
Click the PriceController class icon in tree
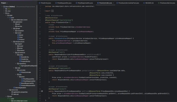click(x=20, y=72)
